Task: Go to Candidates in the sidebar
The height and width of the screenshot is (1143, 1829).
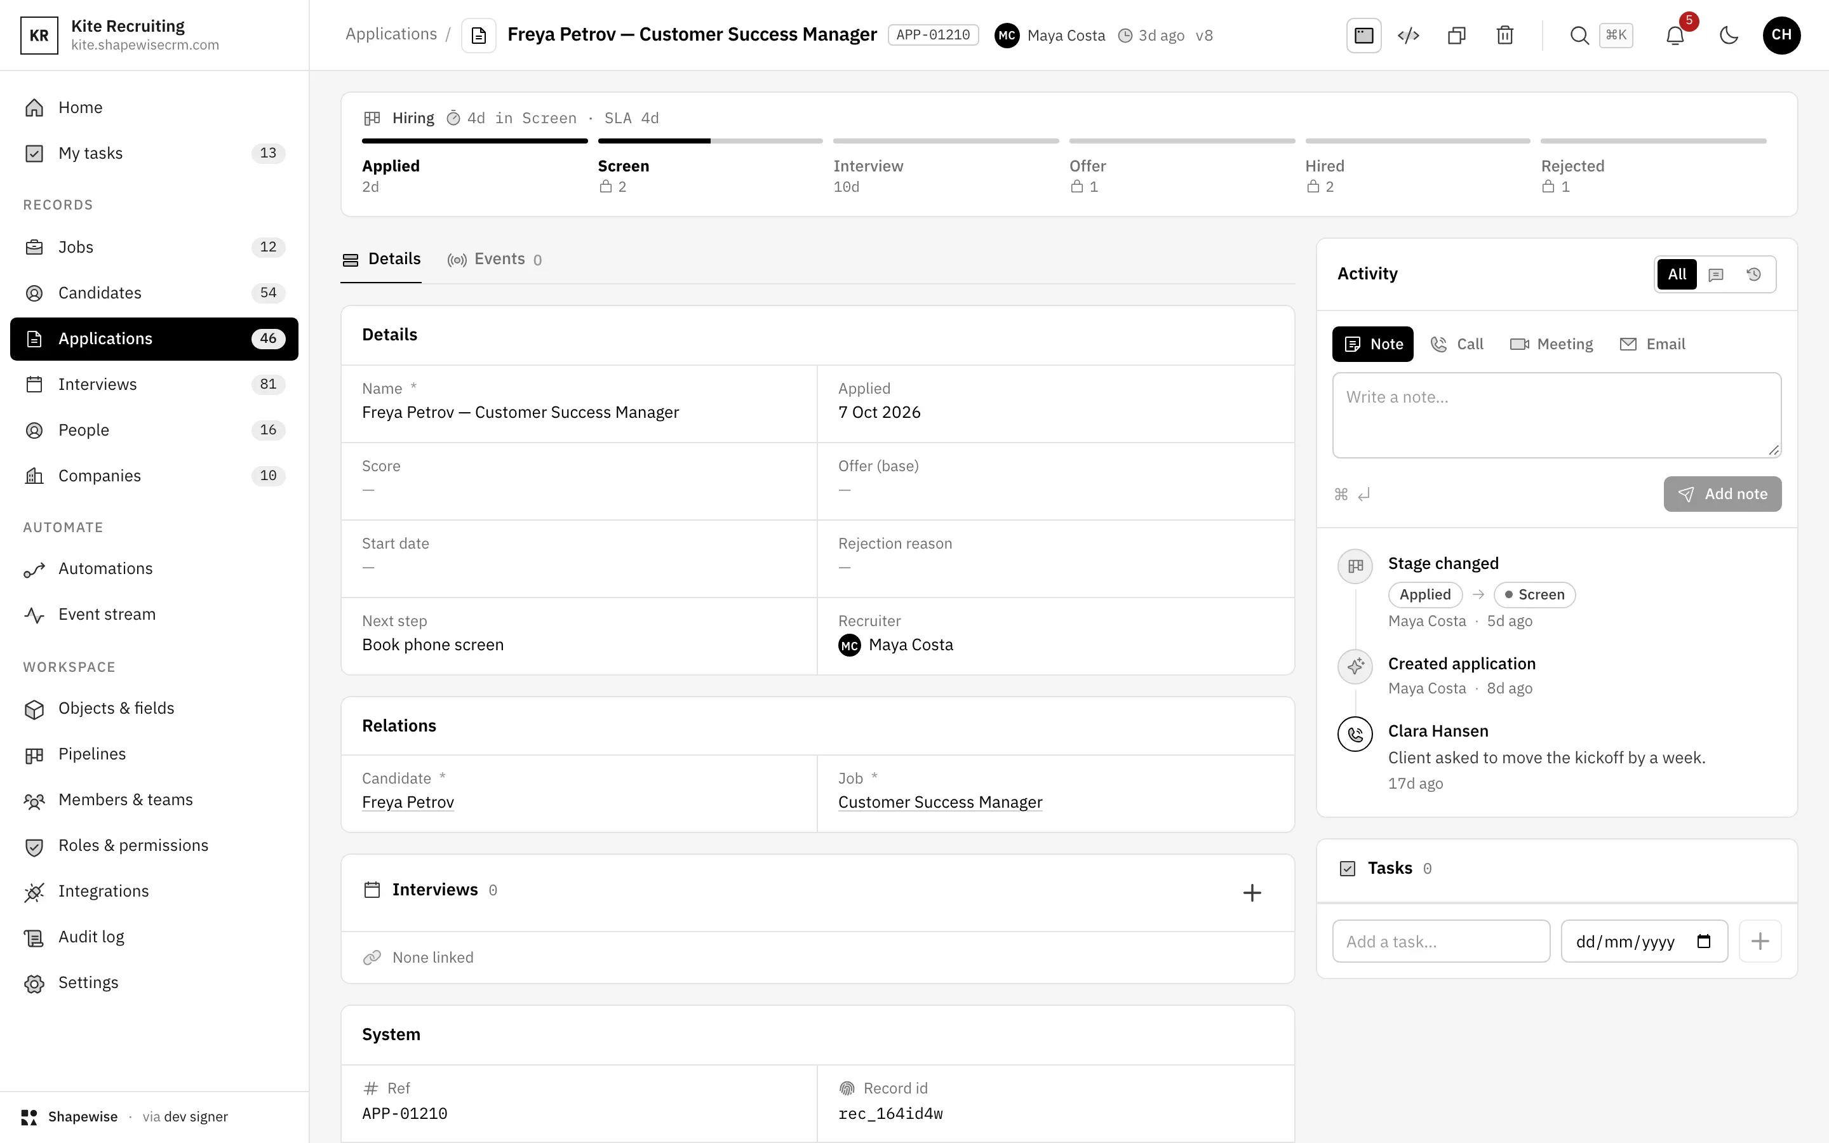Action: pyautogui.click(x=154, y=293)
